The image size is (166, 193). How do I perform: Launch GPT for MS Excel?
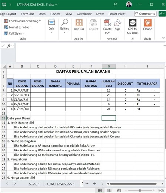(x=133, y=27)
